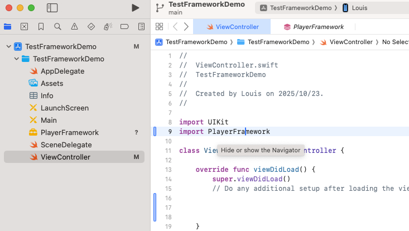The image size is (409, 231).
Task: Click the related items grid icon
Action: 159,27
